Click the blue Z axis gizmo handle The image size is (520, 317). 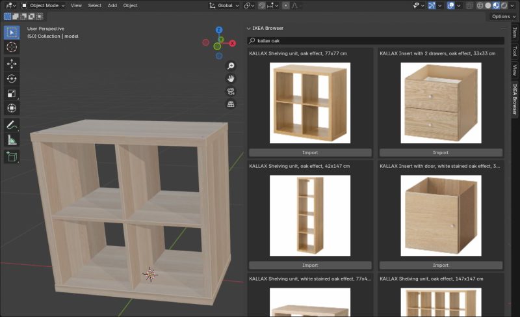point(219,30)
